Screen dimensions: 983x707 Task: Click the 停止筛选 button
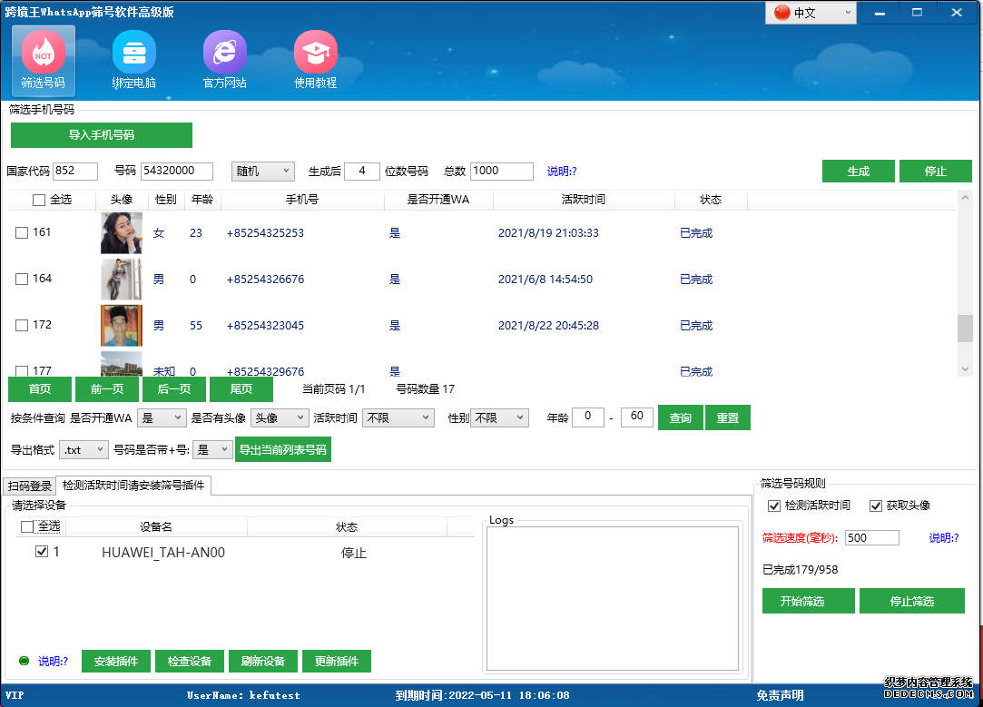(912, 601)
